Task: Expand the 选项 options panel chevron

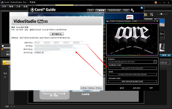Action: (x=169, y=55)
